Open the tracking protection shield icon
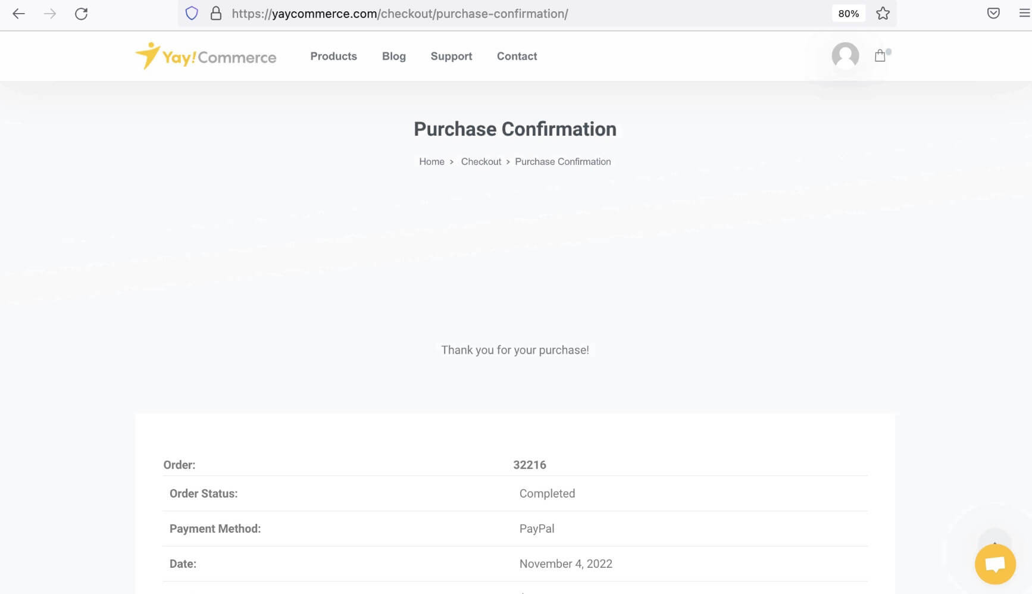Screen dimensions: 1032x594 tap(192, 14)
